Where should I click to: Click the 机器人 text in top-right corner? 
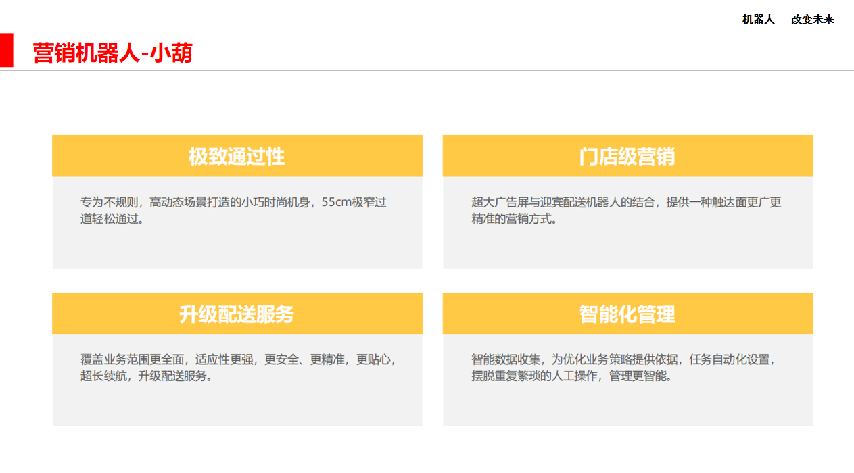[758, 20]
